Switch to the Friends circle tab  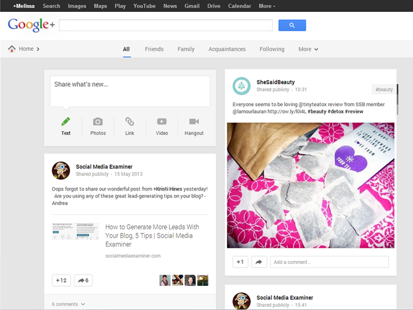[154, 49]
